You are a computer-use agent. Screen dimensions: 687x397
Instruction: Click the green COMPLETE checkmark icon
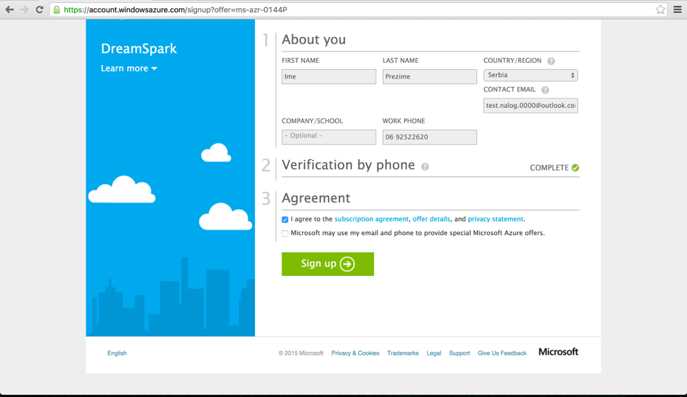tap(576, 167)
